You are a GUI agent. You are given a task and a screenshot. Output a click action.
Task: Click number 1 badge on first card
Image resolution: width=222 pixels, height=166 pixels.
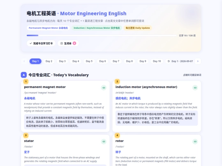pos(26,82)
